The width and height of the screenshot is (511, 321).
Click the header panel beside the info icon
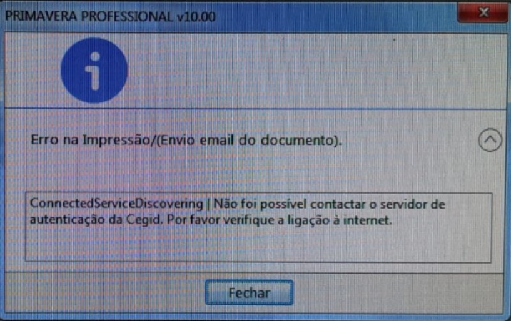[x=316, y=71]
